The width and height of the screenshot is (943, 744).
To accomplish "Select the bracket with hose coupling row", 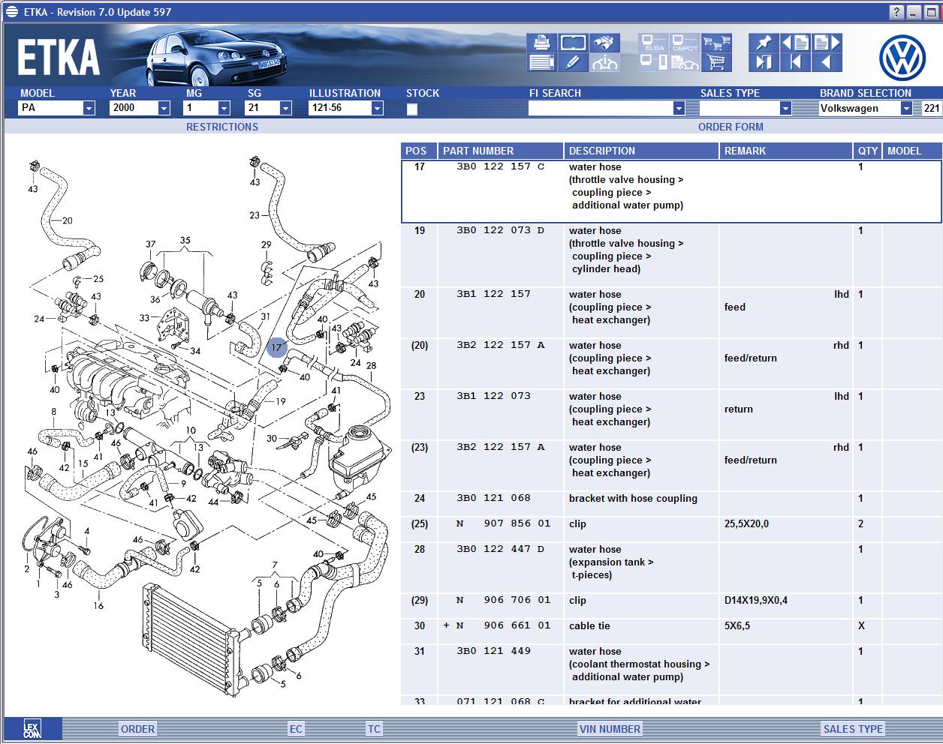I will pyautogui.click(x=633, y=499).
